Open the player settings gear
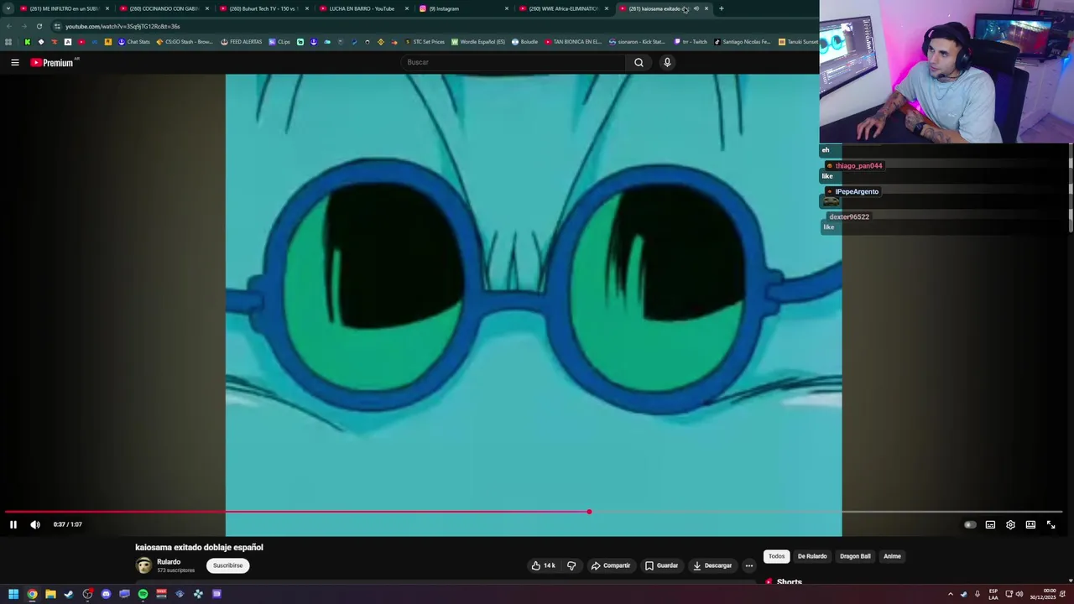Screen dimensions: 1074x604 (x=1010, y=524)
